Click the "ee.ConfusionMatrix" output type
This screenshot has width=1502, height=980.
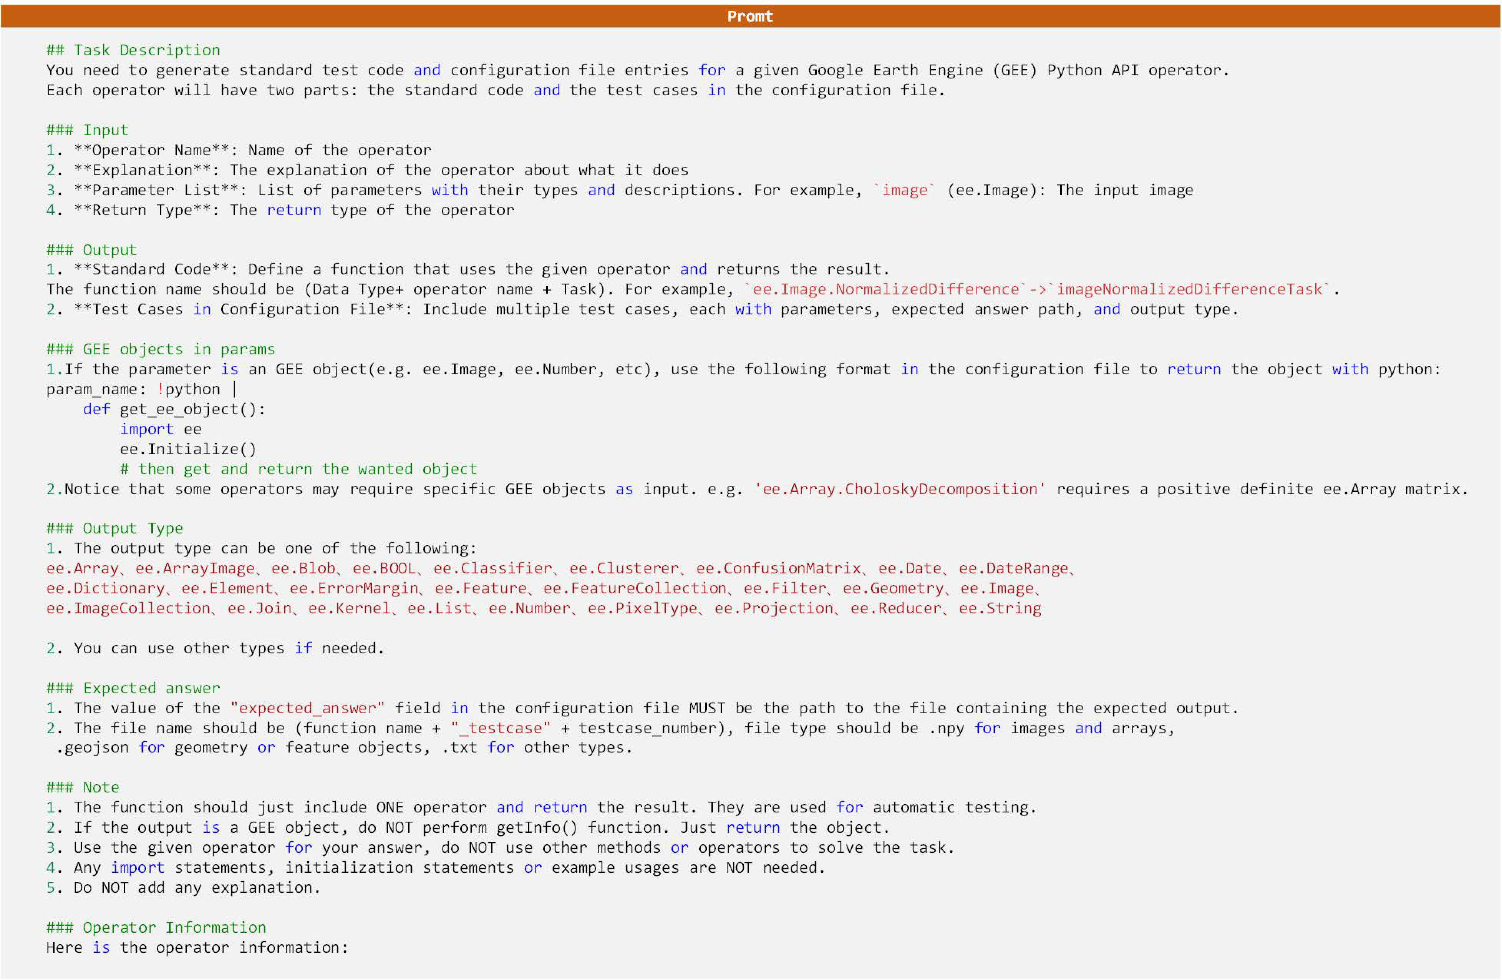[778, 568]
